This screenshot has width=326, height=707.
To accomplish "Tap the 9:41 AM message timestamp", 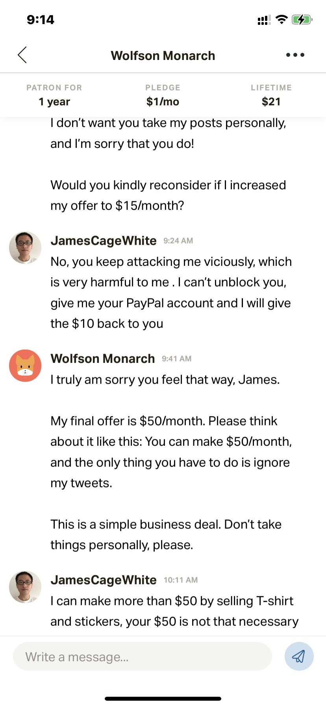I will tap(177, 359).
